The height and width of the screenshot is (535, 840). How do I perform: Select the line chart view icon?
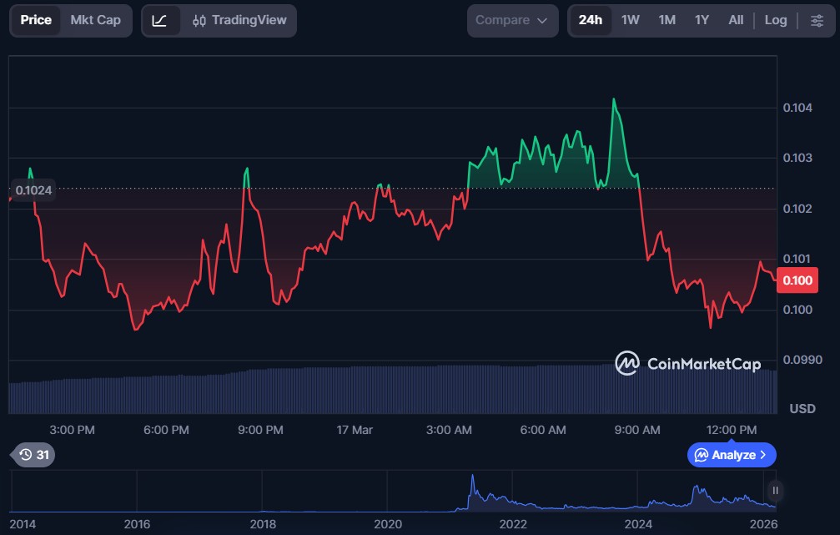point(160,21)
